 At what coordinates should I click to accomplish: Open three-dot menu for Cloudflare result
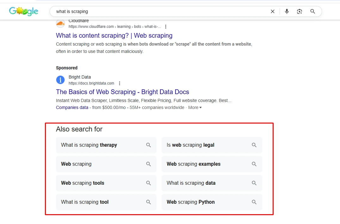tap(166, 27)
